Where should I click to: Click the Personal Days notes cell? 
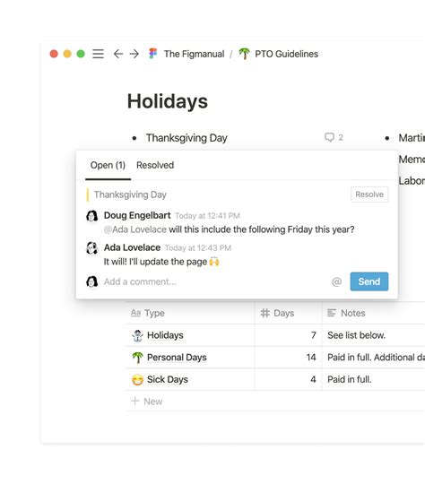(x=373, y=358)
